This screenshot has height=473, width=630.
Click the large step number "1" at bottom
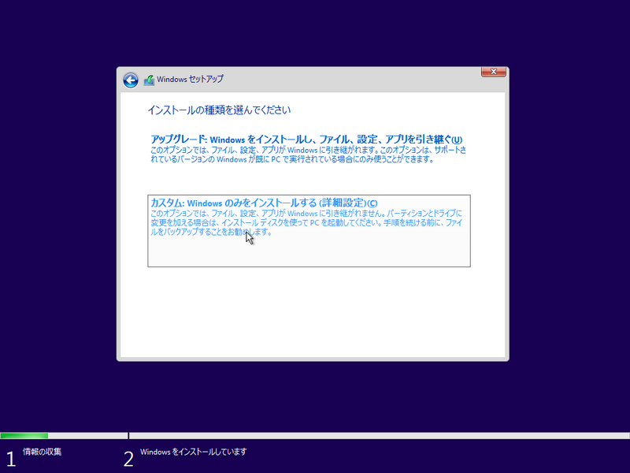[11, 457]
